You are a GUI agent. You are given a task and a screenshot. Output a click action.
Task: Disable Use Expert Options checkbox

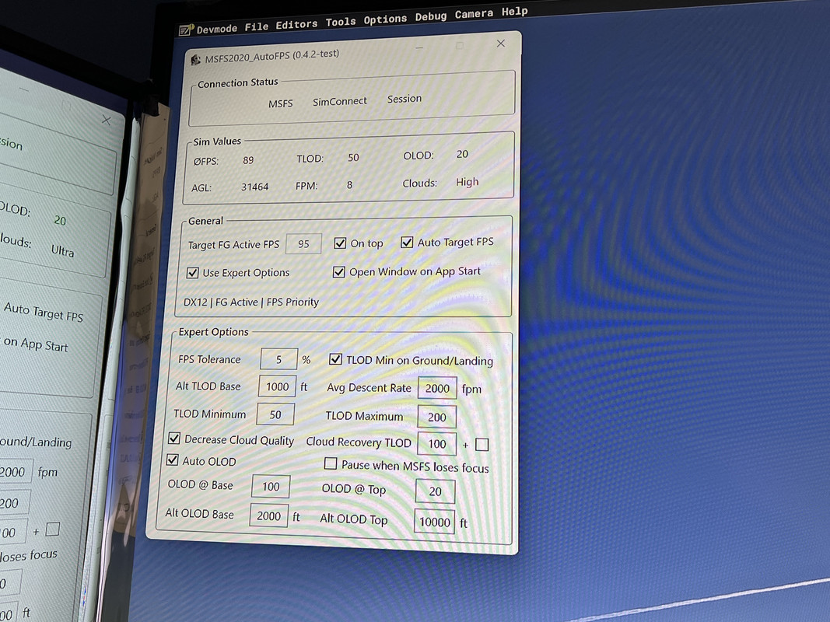(193, 273)
